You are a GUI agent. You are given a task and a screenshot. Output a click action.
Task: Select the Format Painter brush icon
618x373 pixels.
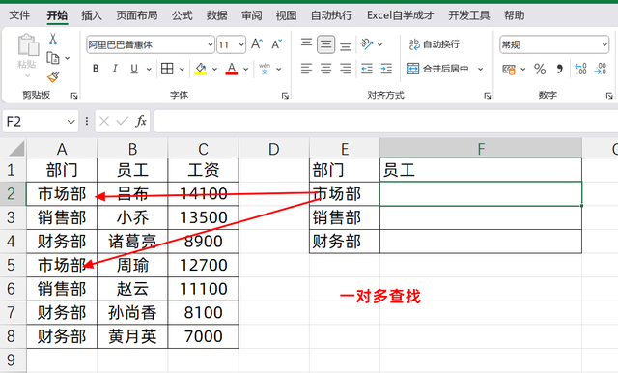click(53, 77)
